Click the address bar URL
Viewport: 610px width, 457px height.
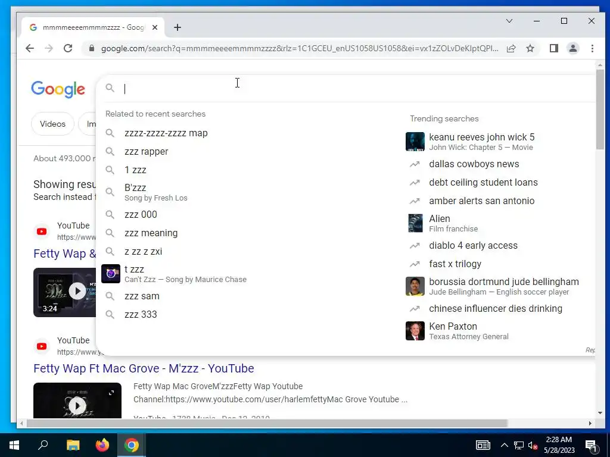tap(300, 48)
